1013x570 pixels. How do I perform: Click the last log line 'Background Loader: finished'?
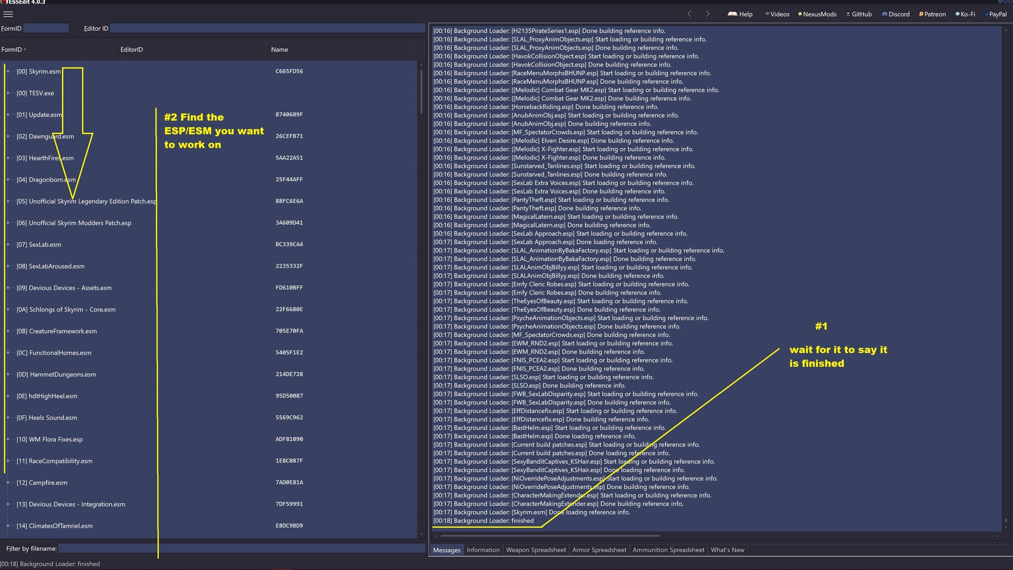point(483,521)
